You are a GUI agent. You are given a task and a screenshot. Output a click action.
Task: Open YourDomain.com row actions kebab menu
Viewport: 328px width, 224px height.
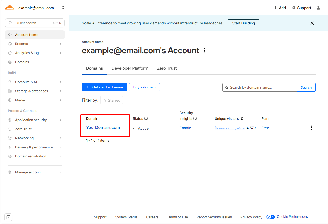(311, 128)
